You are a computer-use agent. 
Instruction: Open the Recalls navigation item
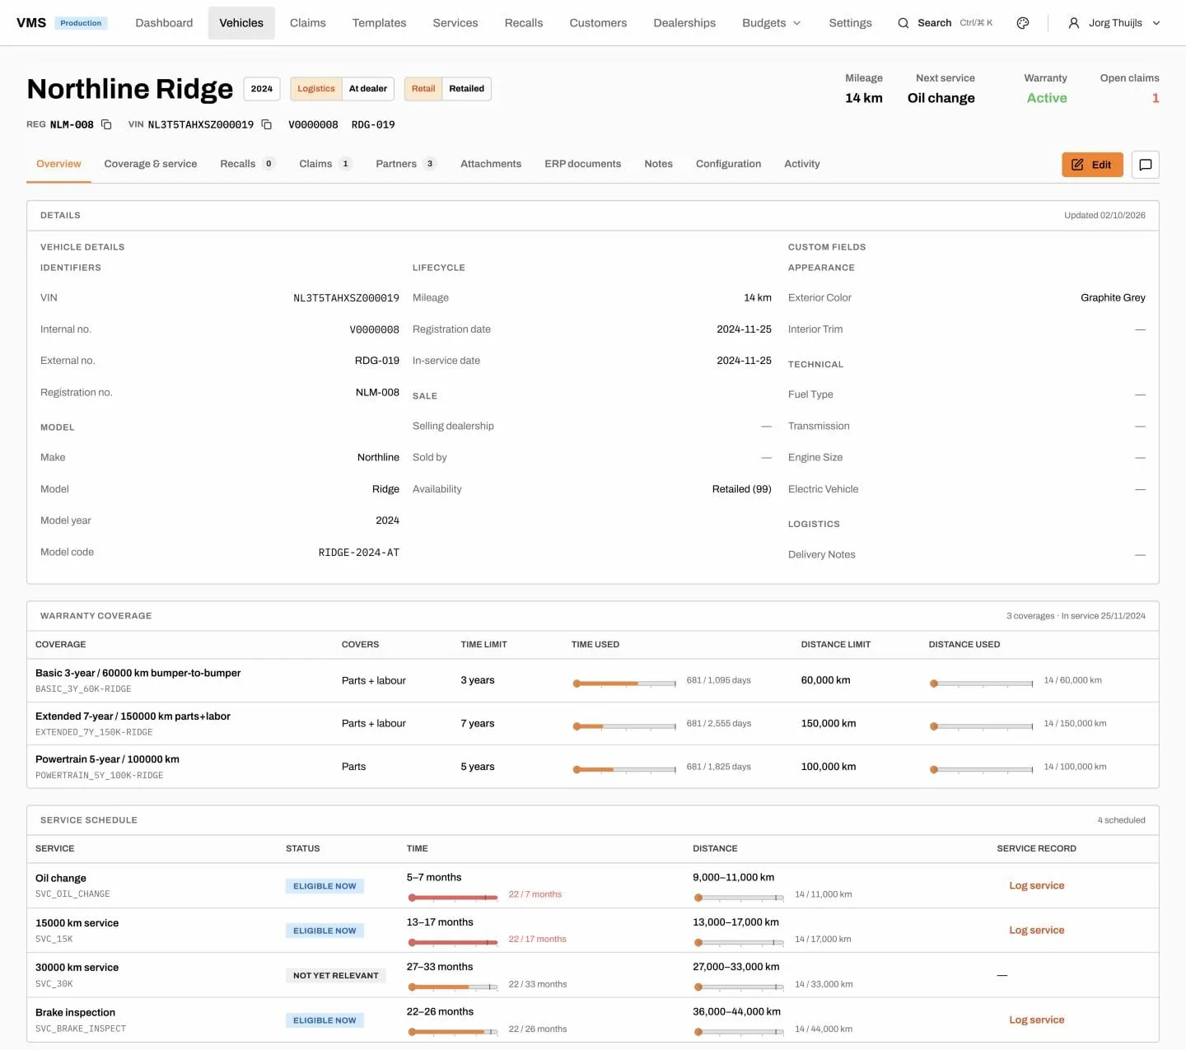coord(524,23)
